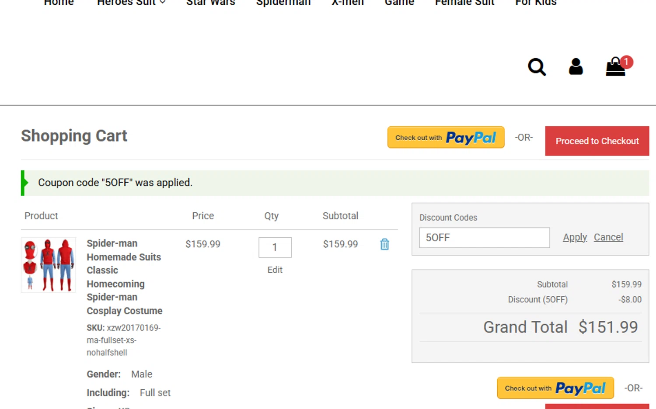Open the Spider-man Homemade Suits product link
Screen dimensions: 656x409
(x=124, y=277)
